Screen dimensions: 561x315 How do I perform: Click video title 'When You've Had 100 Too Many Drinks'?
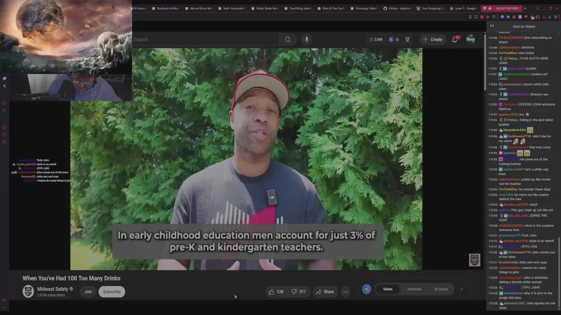(x=71, y=278)
